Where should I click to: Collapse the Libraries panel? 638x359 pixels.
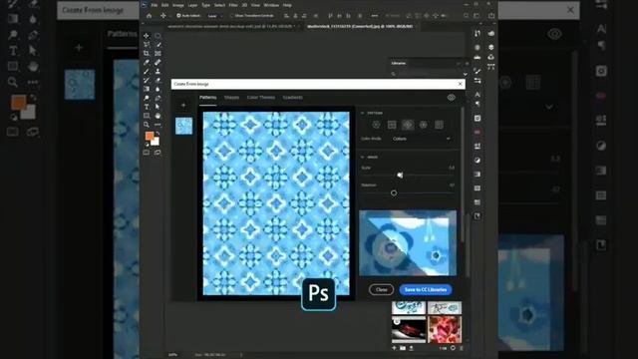click(x=459, y=64)
